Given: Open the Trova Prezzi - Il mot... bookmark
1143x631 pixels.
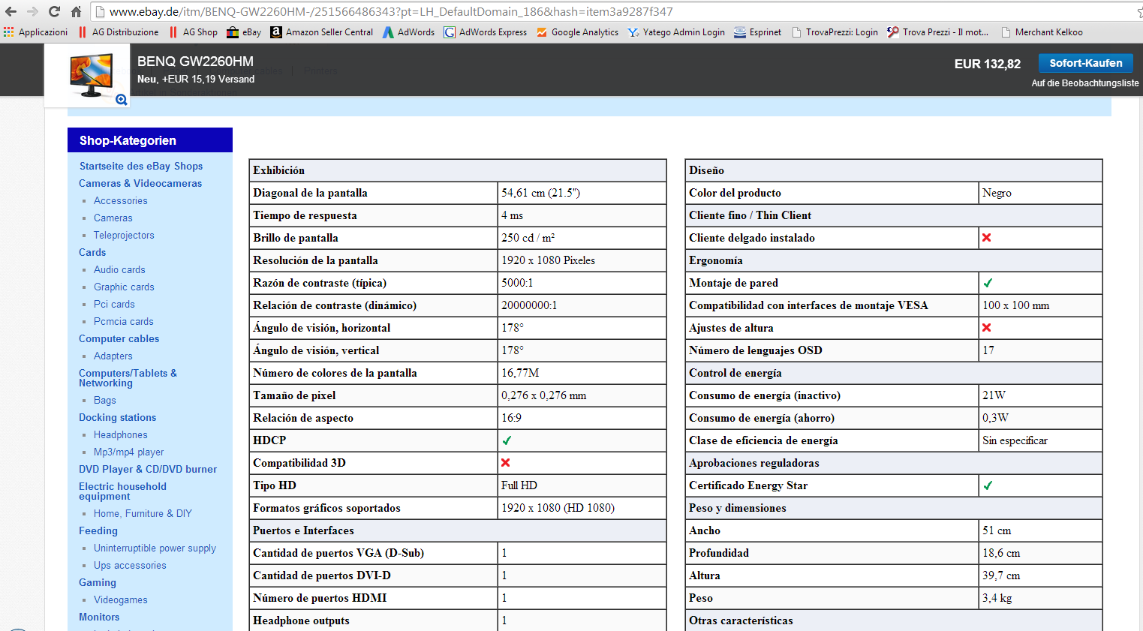Looking at the screenshot, I should [937, 32].
